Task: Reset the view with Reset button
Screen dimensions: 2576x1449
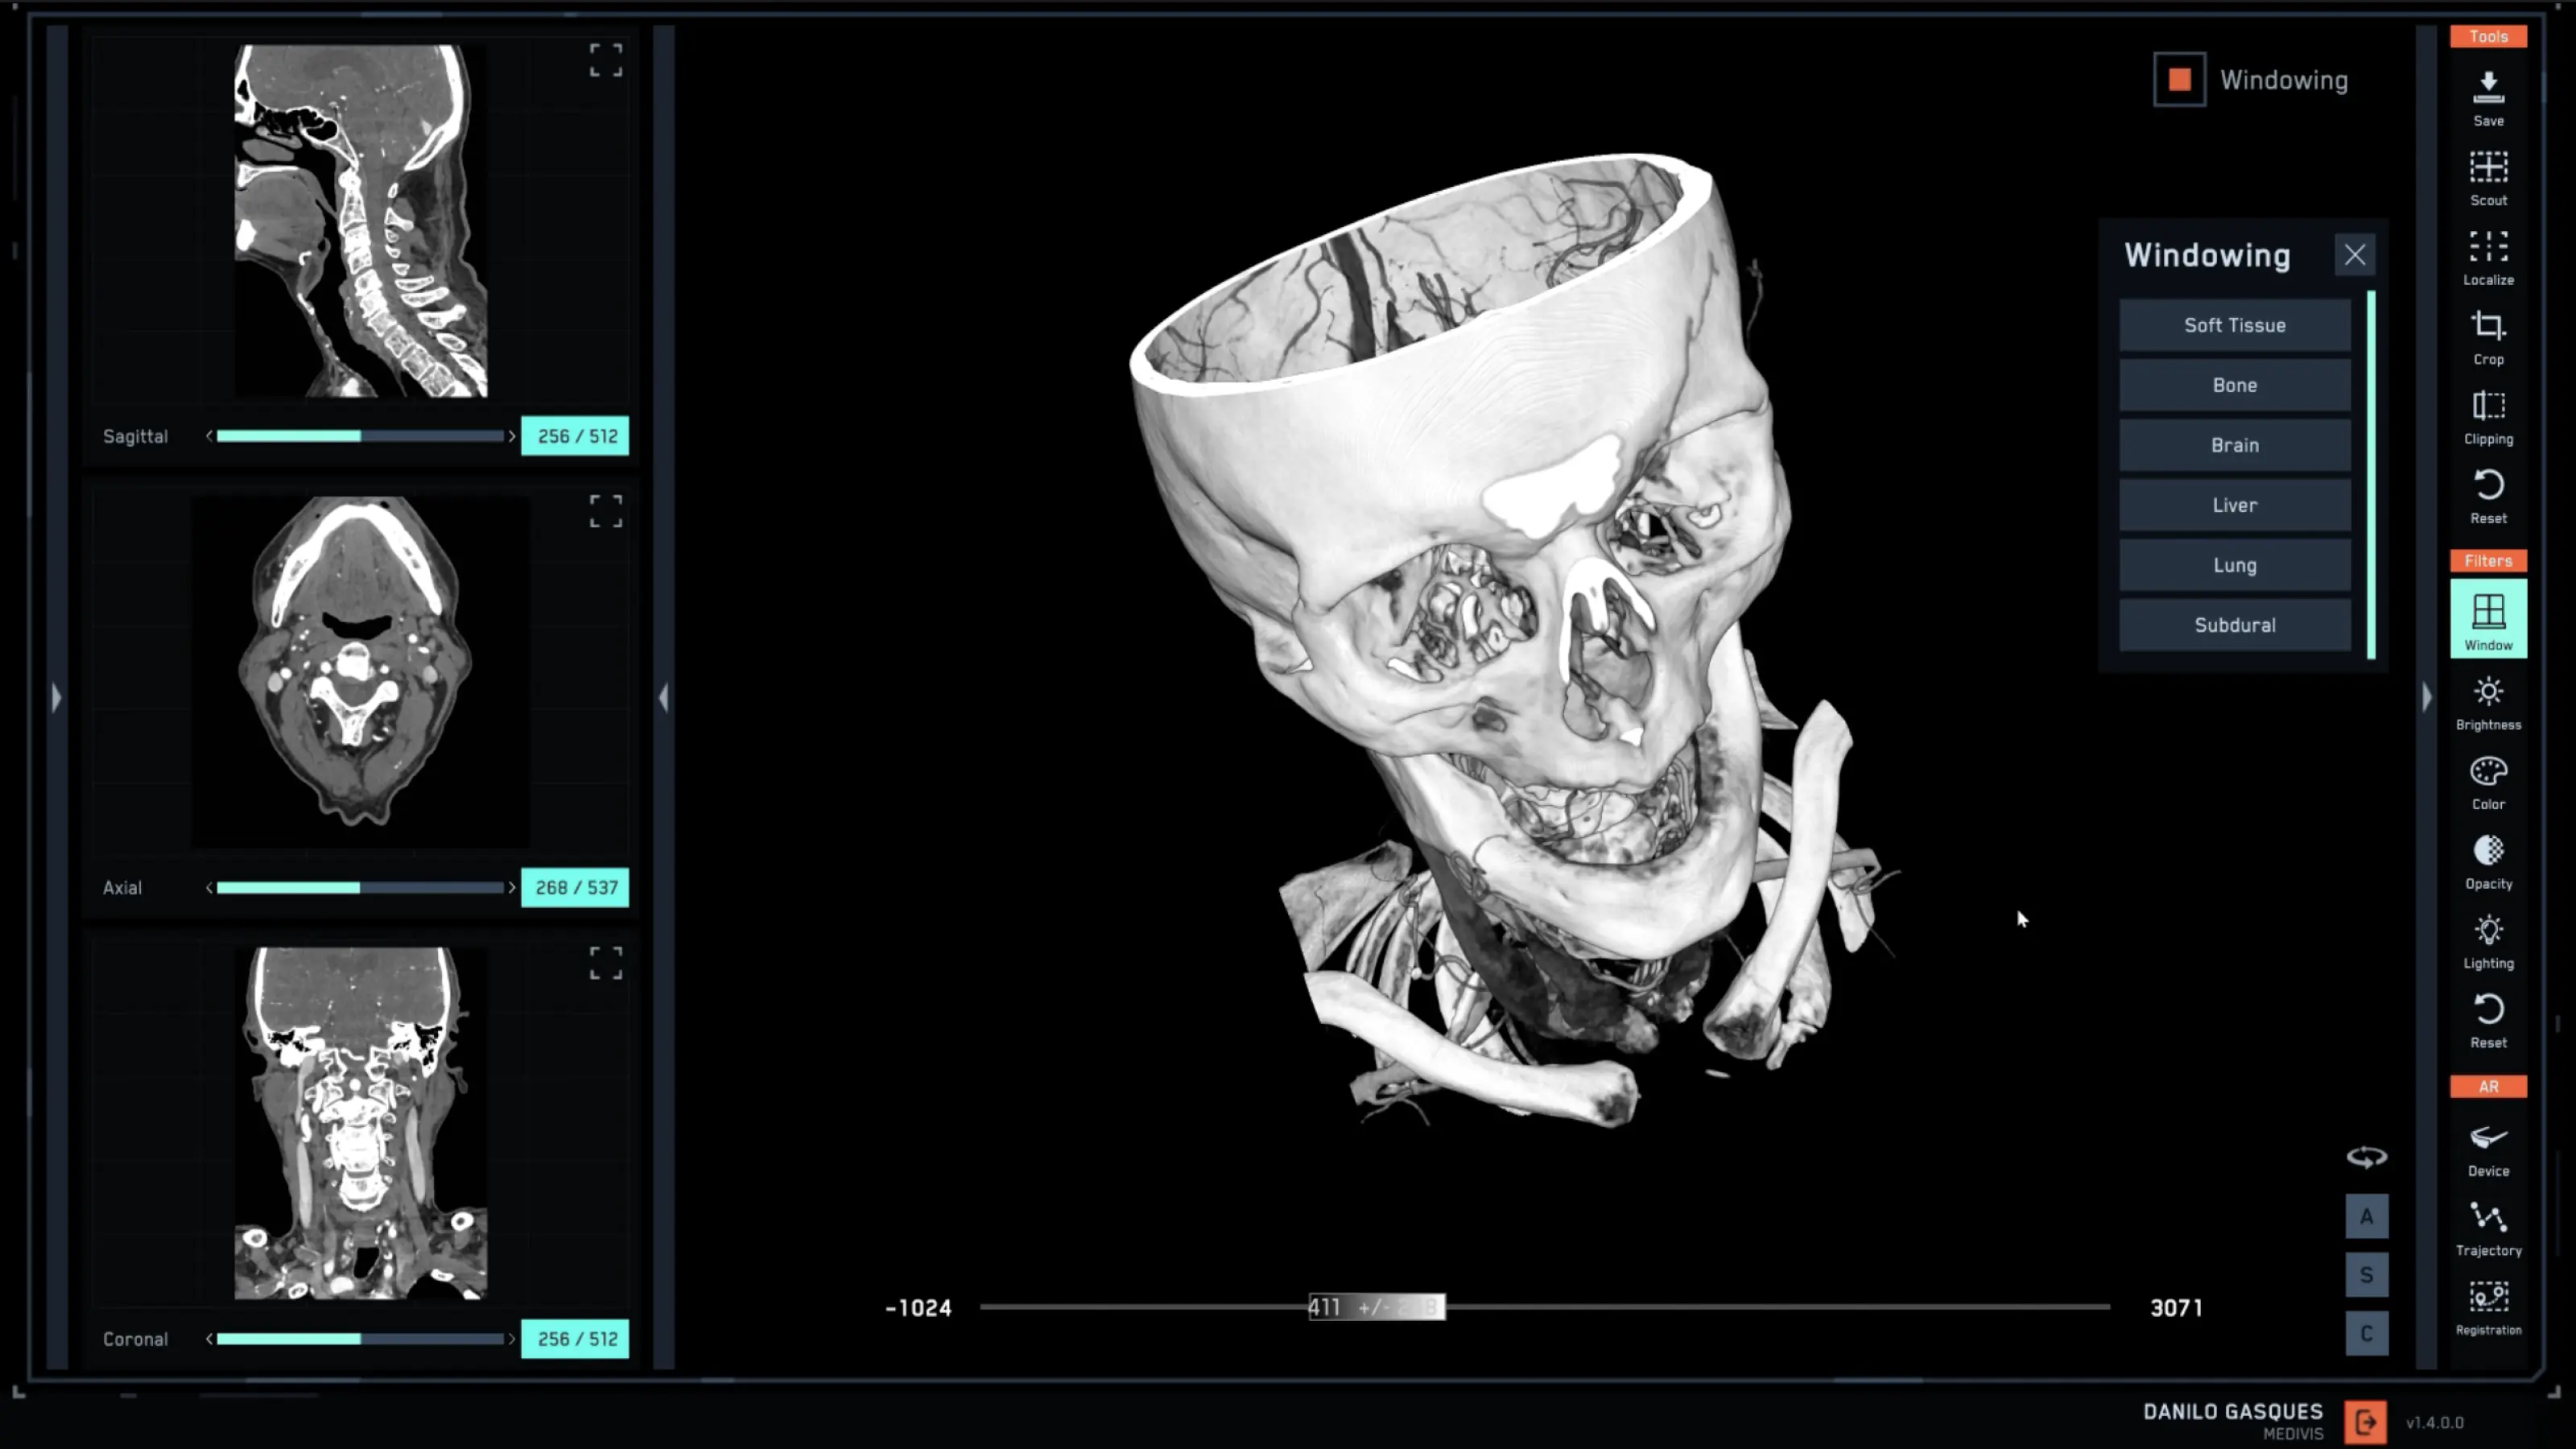Action: tap(2488, 495)
